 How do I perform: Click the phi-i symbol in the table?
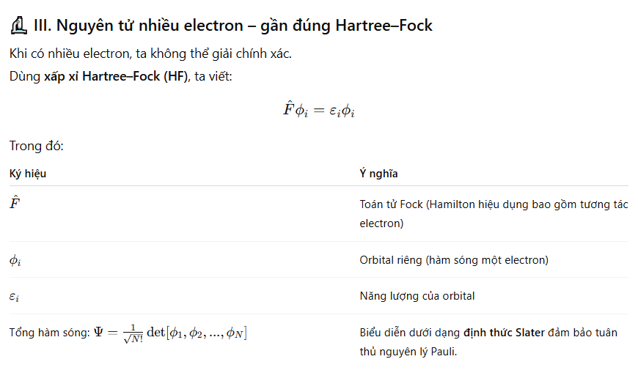[15, 260]
